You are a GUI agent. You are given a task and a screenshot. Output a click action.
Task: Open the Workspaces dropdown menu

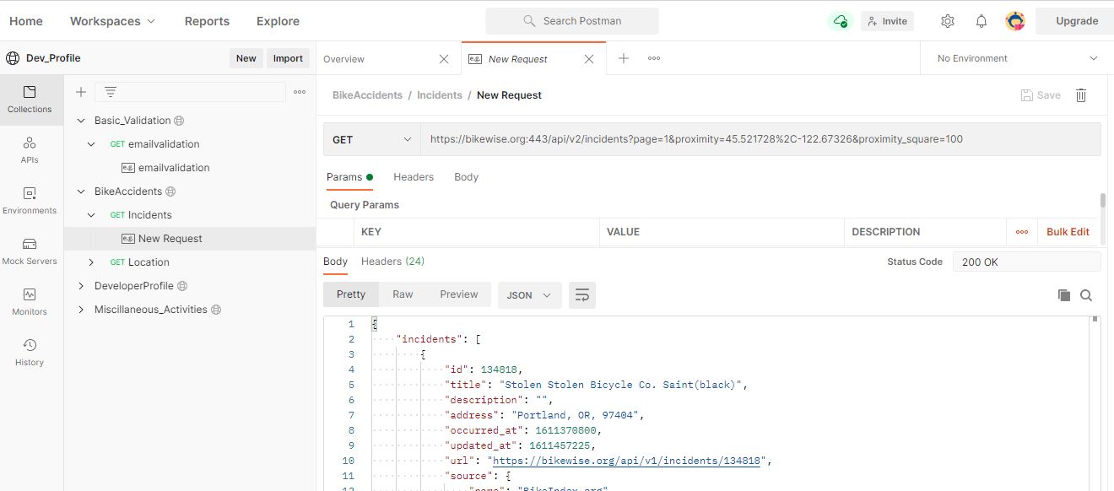[x=112, y=21]
